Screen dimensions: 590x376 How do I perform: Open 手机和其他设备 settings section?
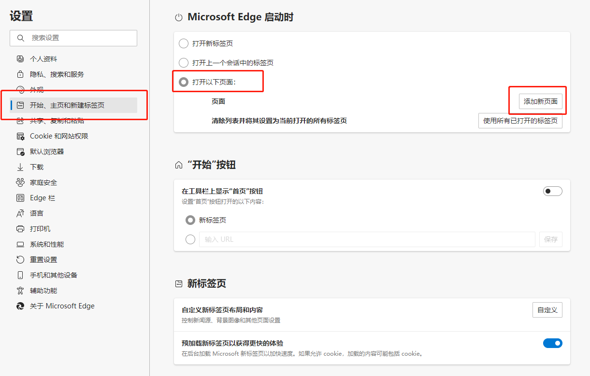tap(73, 275)
